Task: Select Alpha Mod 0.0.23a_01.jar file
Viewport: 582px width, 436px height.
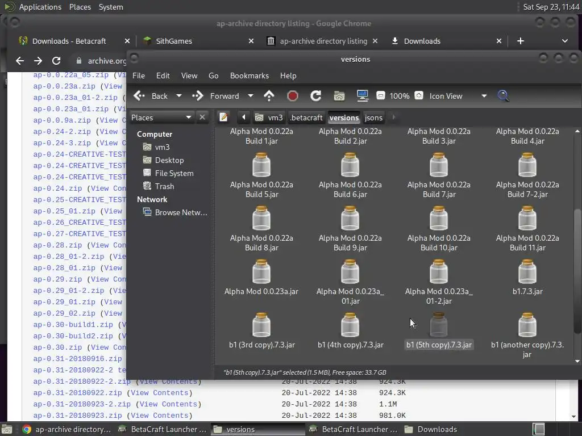Action: click(x=350, y=282)
